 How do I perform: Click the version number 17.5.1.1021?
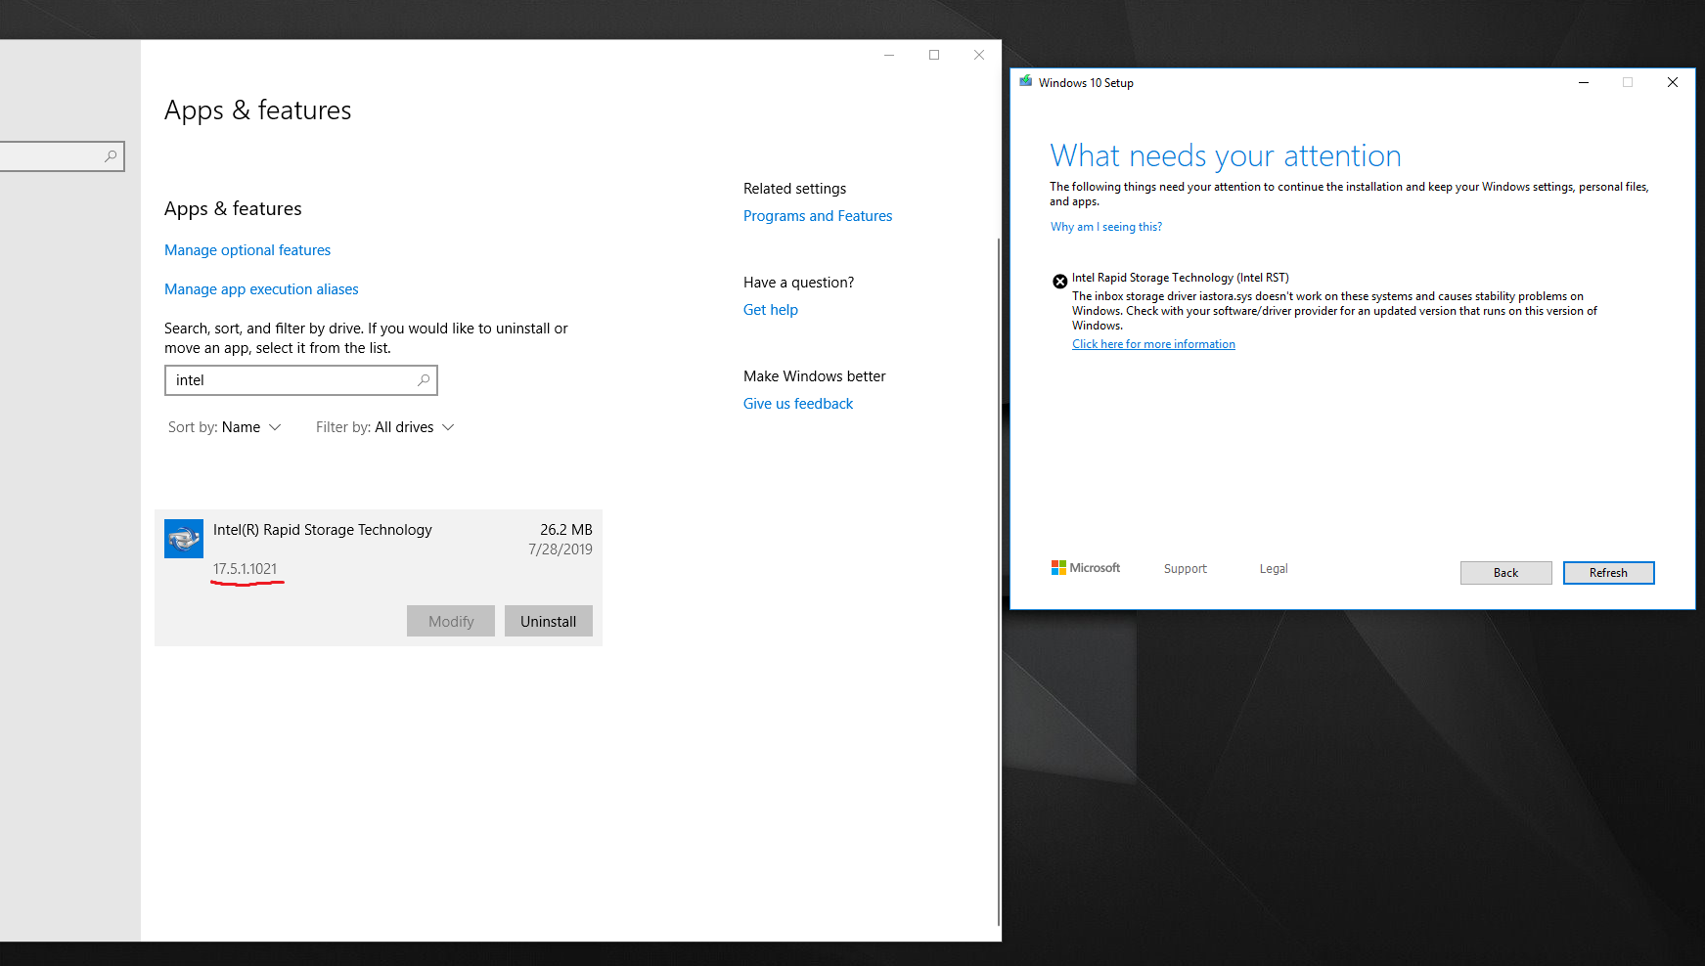click(x=246, y=569)
